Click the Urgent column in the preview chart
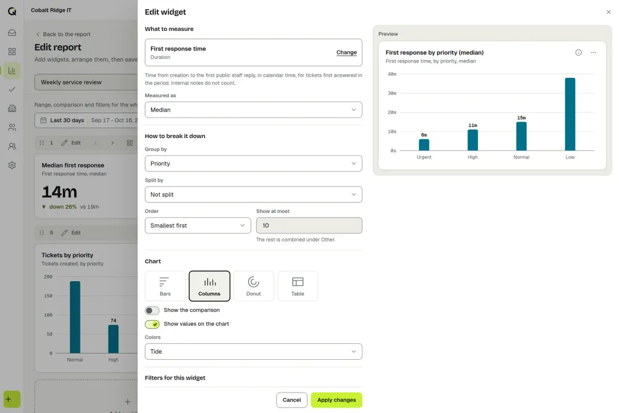The width and height of the screenshot is (619, 413). pyautogui.click(x=424, y=144)
